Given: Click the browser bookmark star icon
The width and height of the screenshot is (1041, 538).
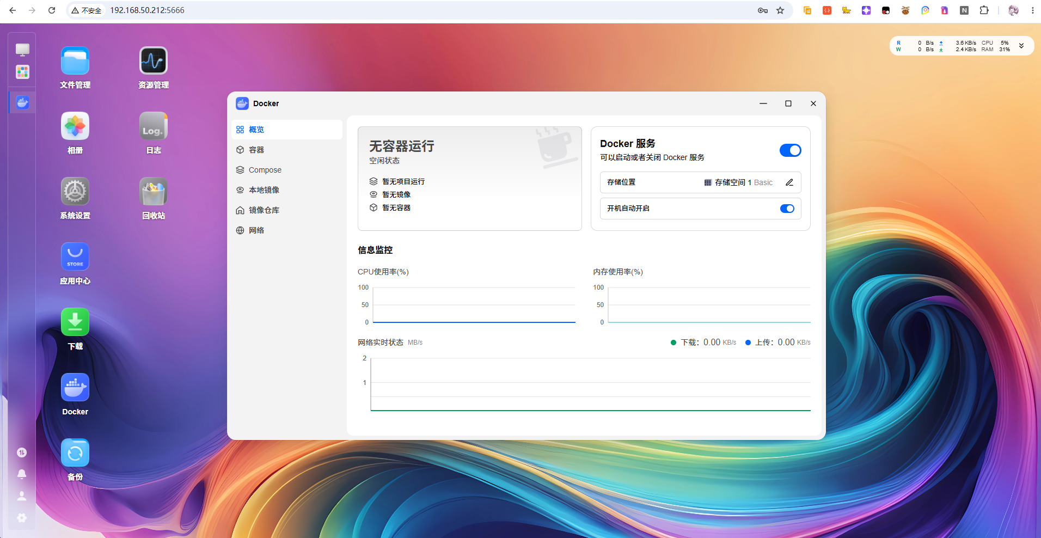Looking at the screenshot, I should (x=780, y=10).
